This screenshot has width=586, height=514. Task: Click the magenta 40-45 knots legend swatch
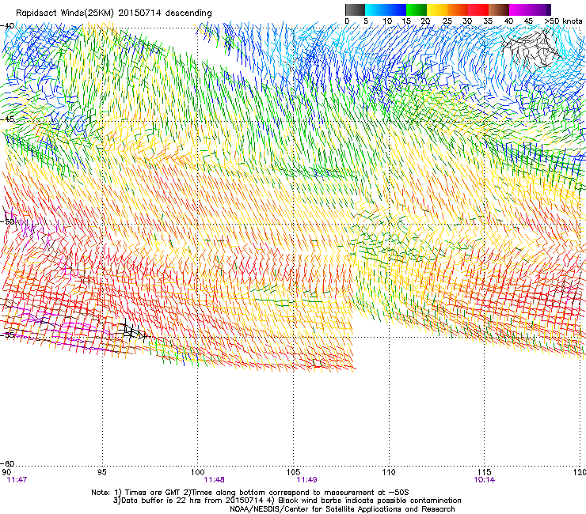click(x=519, y=9)
